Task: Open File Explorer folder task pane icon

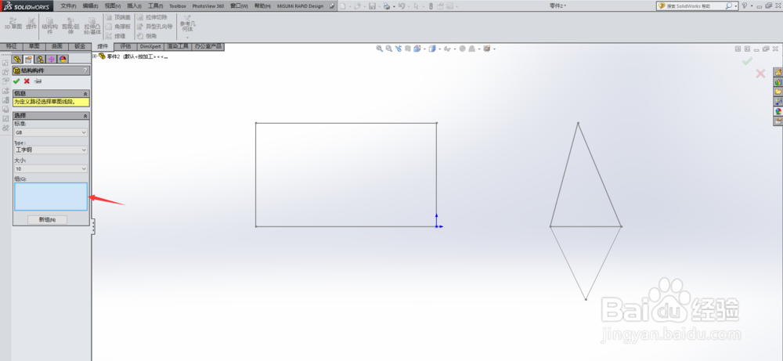Action: [778, 92]
